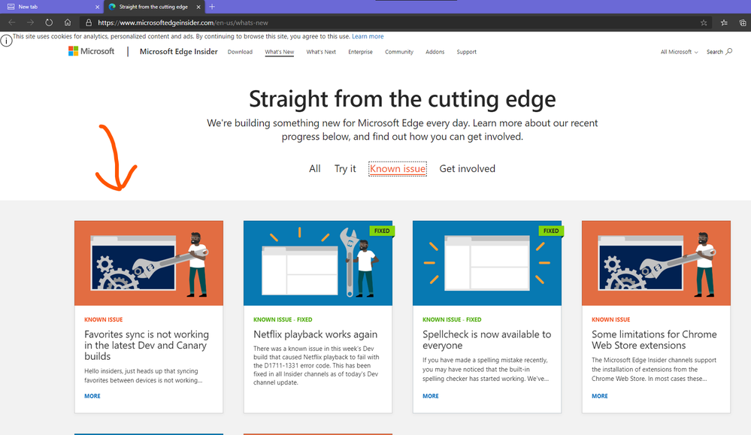751x435 pixels.
Task: Select the 'Known issue' filter
Action: pyautogui.click(x=398, y=168)
